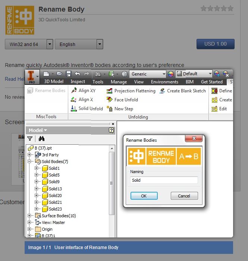Viewport: 248px width, 261px height.
Task: Select the B (37).ipt root item
Action: [40, 148]
